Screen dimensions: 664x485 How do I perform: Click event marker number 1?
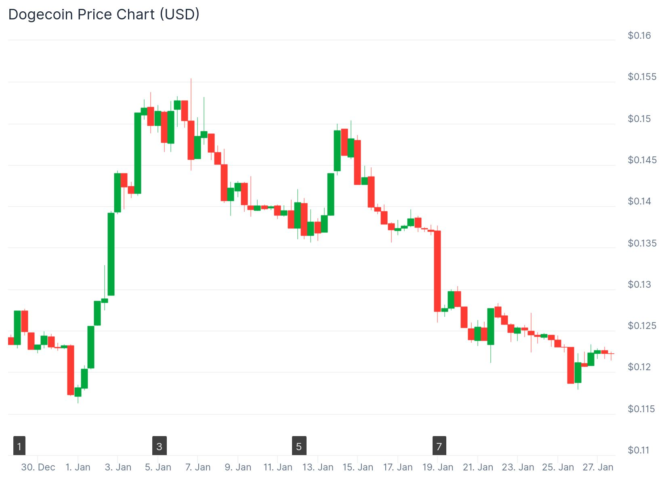[19, 446]
